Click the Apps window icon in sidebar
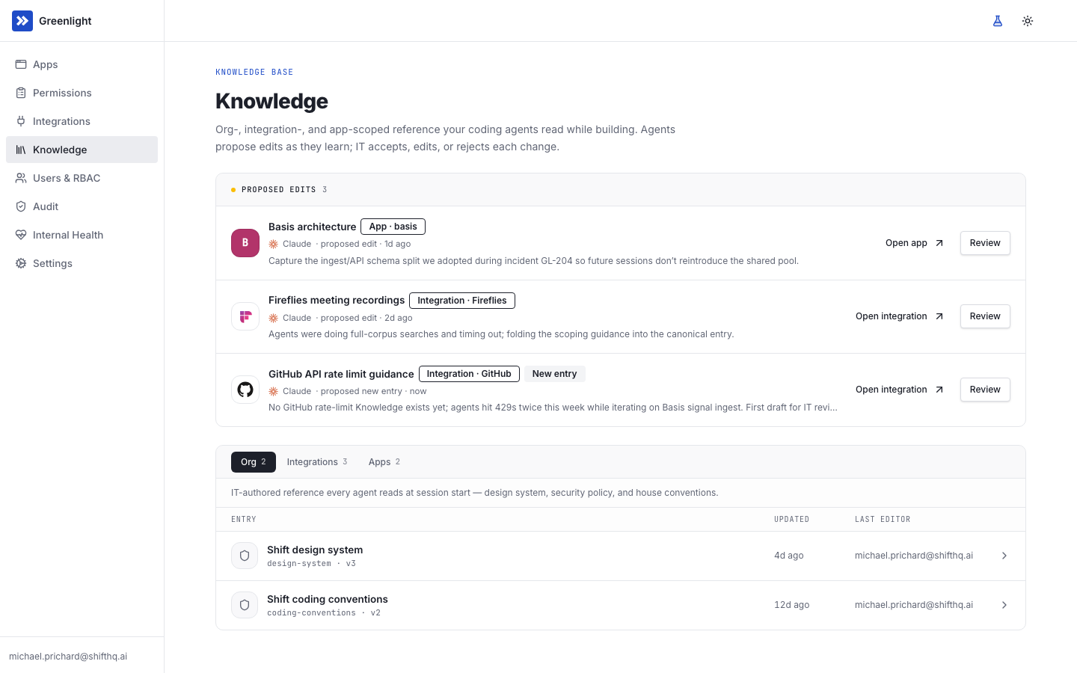The image size is (1077, 673). click(x=21, y=64)
